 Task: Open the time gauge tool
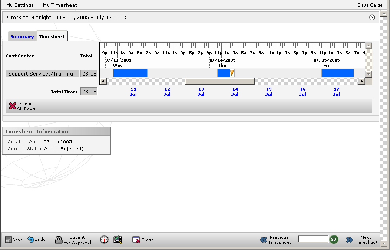click(104, 239)
